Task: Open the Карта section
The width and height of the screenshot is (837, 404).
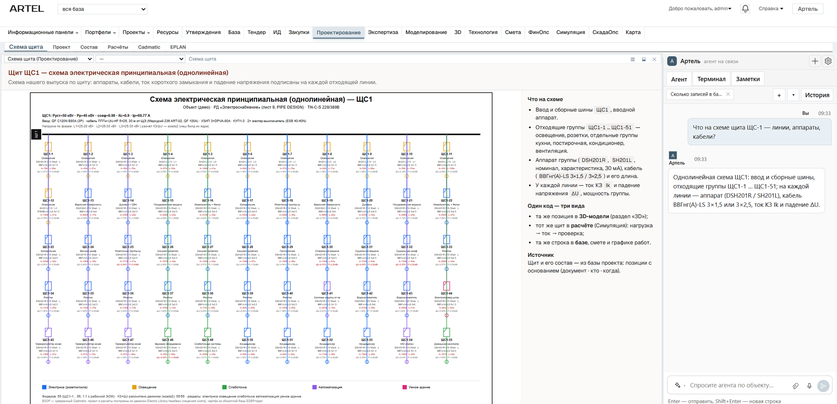Action: click(x=633, y=32)
